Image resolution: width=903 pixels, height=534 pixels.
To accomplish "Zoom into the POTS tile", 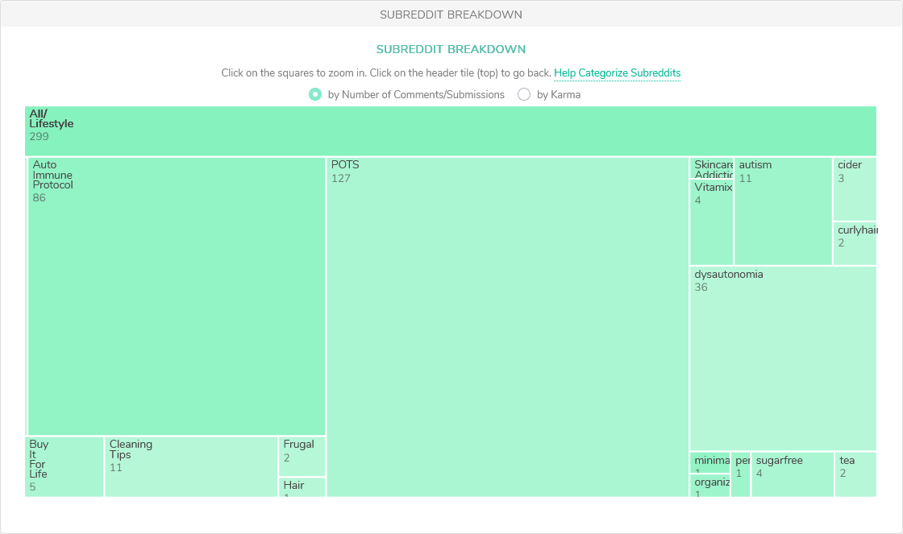I will [507, 327].
